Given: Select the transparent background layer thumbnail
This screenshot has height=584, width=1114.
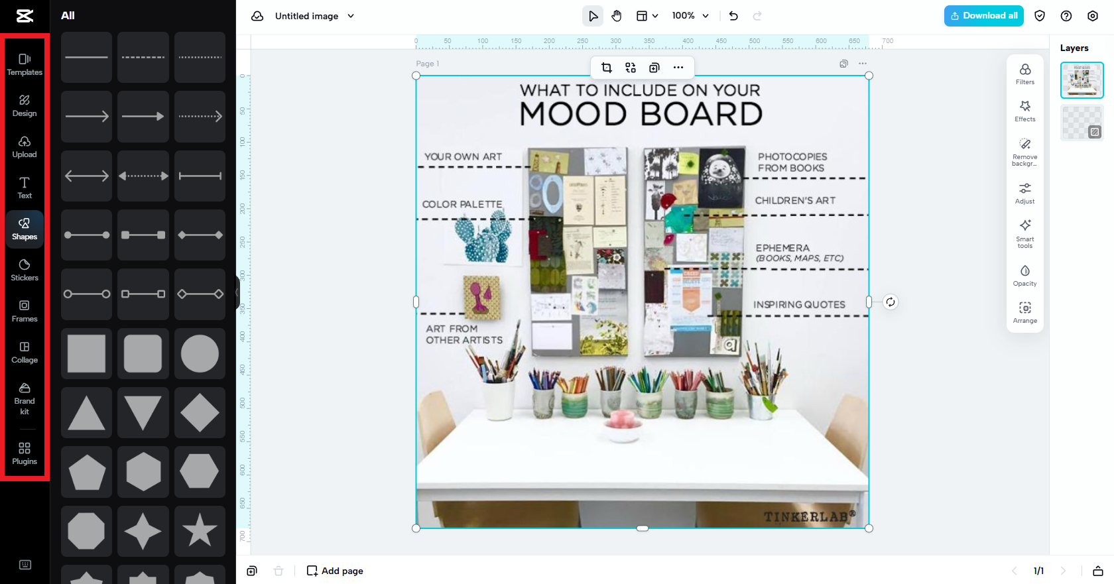Looking at the screenshot, I should click(1082, 122).
